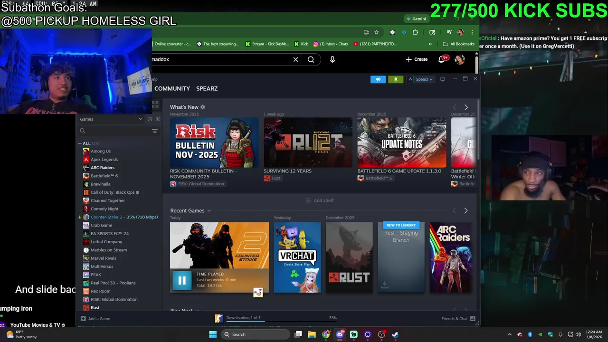Clear the YouTube search text
This screenshot has width=608, height=342.
click(x=295, y=59)
